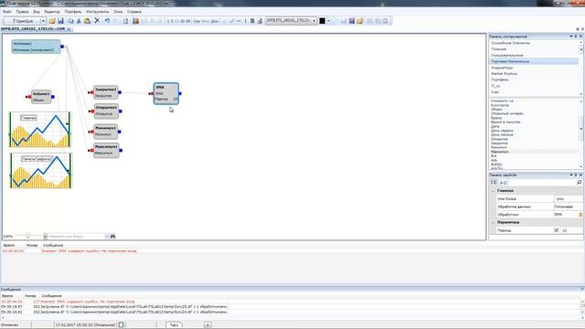Expand the OpenQuik dropdown arrow
Image resolution: width=585 pixels, height=329 pixels.
coord(43,21)
